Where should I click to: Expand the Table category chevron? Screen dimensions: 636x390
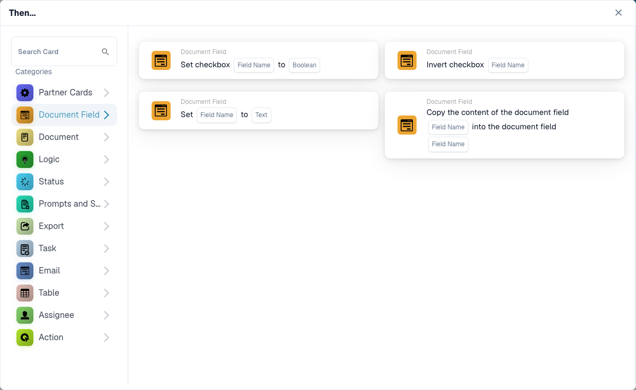(107, 293)
